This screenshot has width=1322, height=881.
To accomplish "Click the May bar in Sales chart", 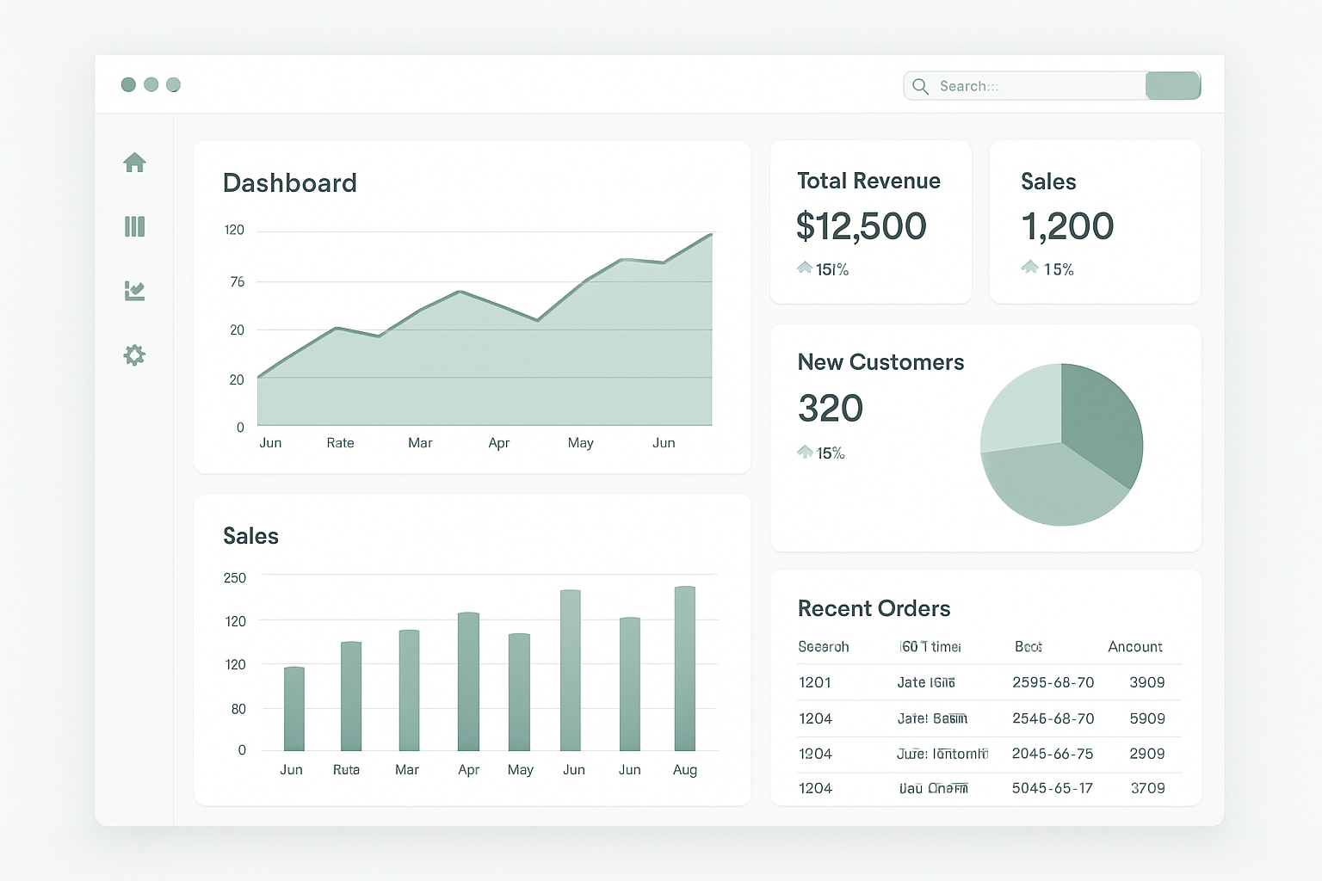I will point(519,692).
